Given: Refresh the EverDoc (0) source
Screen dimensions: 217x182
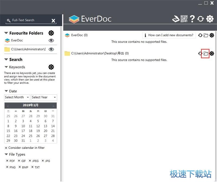Looking at the screenshot, I should (200, 35).
